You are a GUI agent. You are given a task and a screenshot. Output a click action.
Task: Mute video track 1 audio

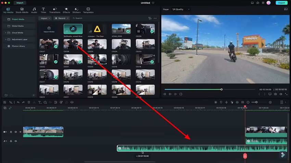[16, 132]
